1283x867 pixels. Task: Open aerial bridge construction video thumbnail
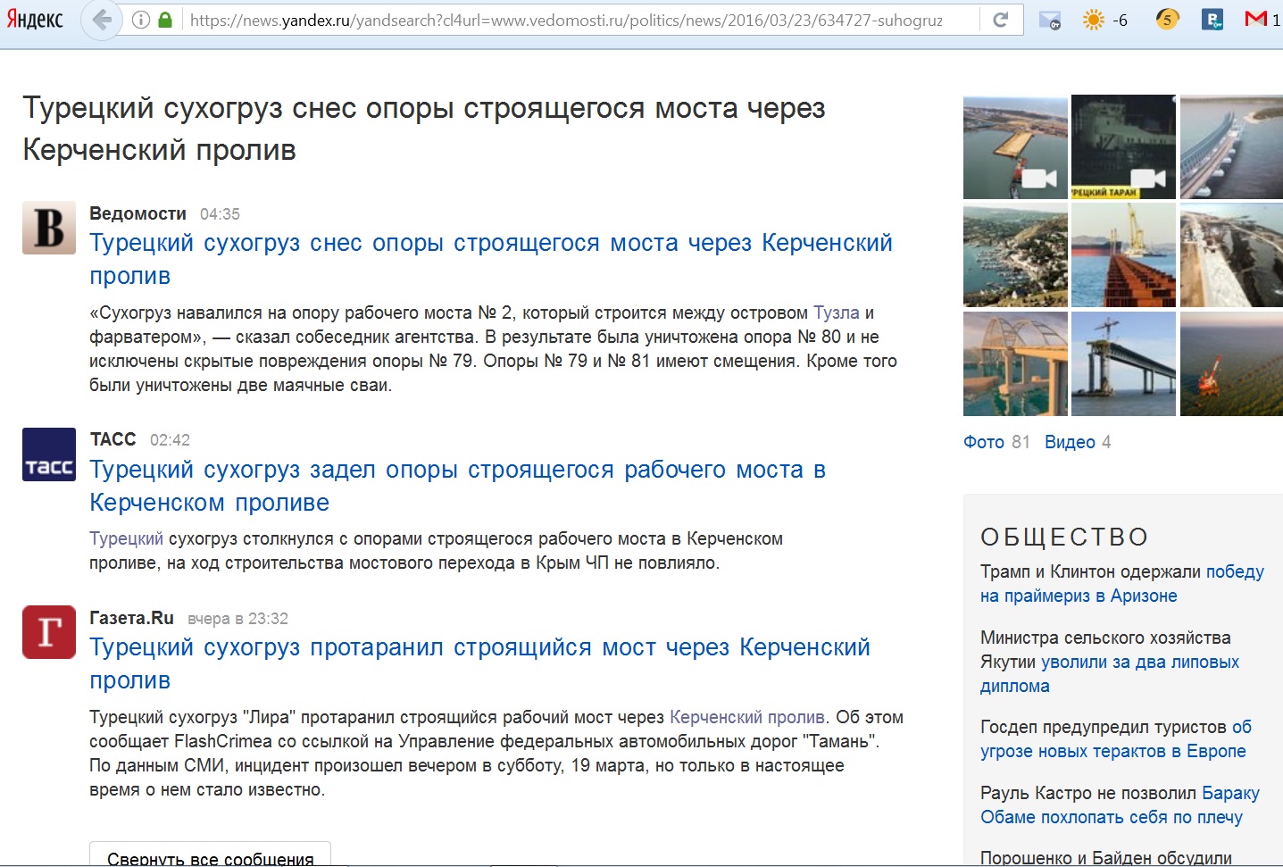pyautogui.click(x=1015, y=146)
